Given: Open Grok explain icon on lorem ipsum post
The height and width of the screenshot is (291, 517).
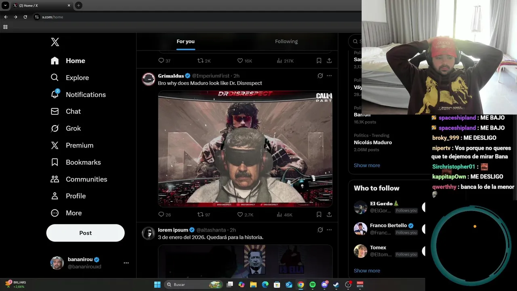Looking at the screenshot, I should (320, 230).
